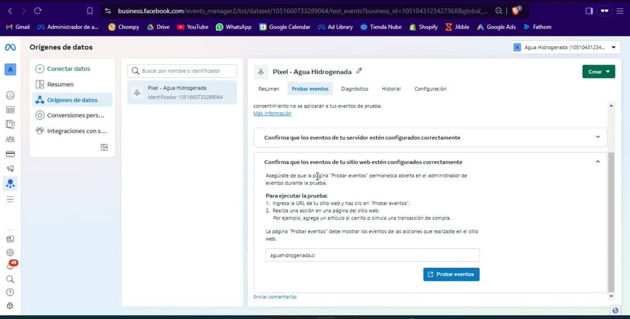Switch to the Resumen tab
This screenshot has height=319, width=630.
pos(269,89)
